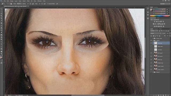Image resolution: width=171 pixels, height=96 pixels.
Task: Open the Filter menu
Action: [28, 1]
